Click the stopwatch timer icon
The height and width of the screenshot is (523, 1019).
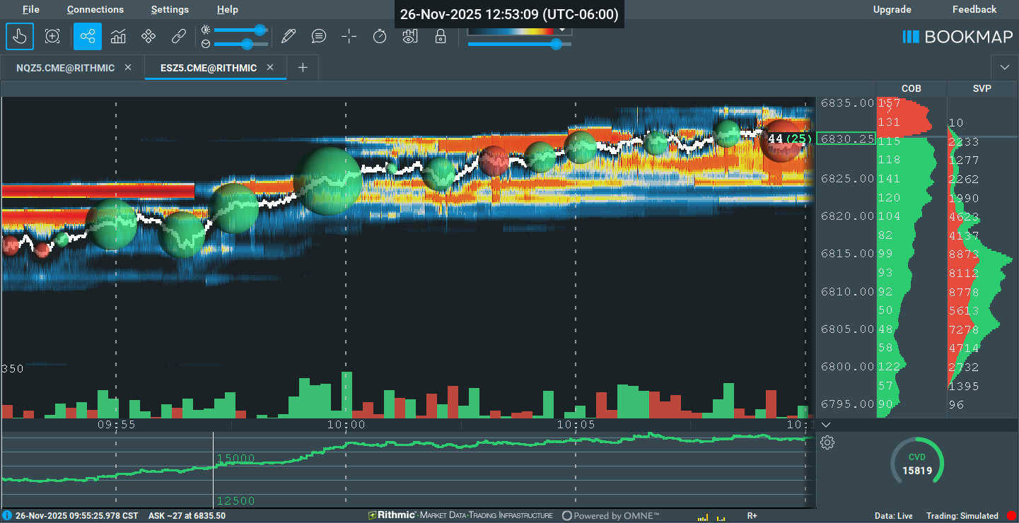380,36
